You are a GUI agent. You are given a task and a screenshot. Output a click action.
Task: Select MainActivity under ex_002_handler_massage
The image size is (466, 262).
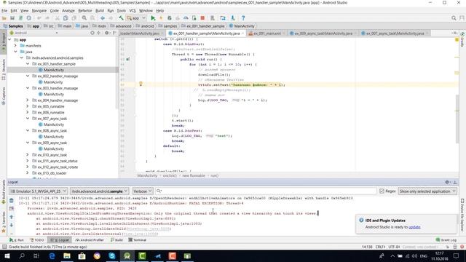click(53, 82)
